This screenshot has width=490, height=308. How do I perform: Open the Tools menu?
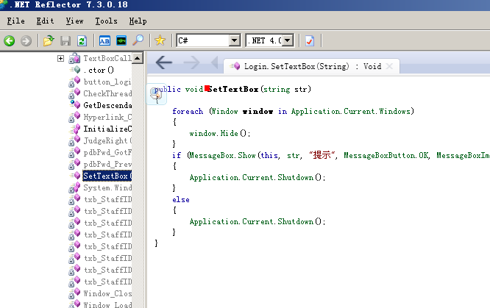coord(106,21)
